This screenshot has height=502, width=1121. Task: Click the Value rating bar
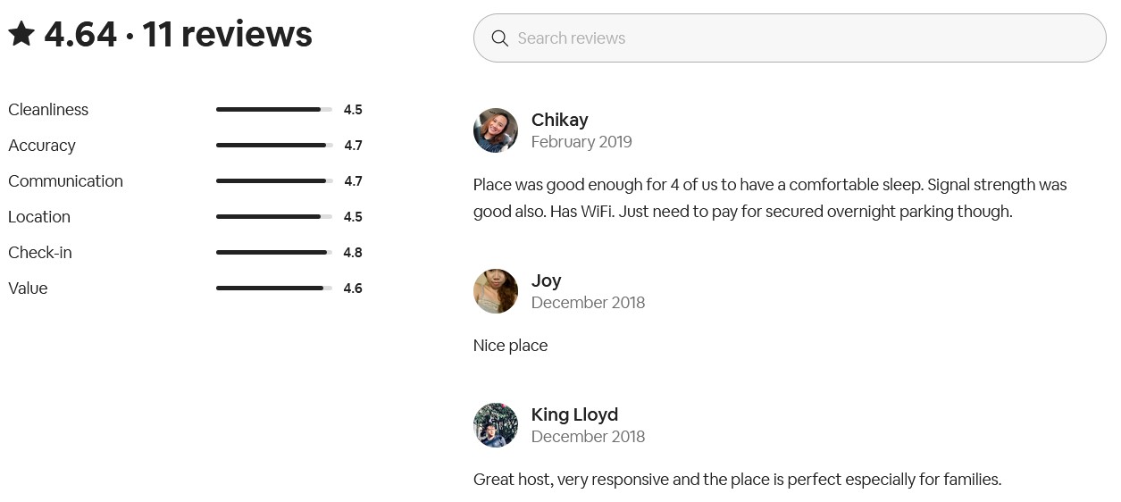coord(273,289)
